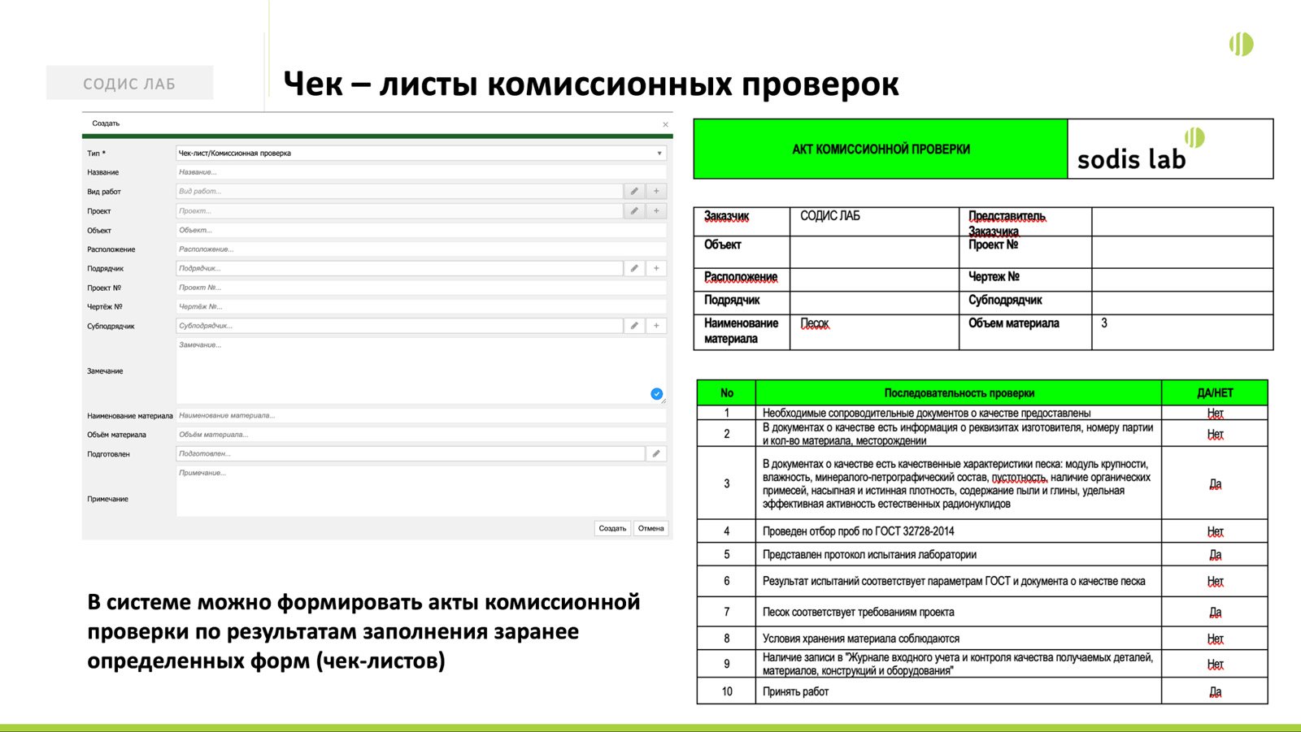Click blue checkmark icon in Замечание field
Viewport: 1301px width, 732px height.
coord(656,394)
